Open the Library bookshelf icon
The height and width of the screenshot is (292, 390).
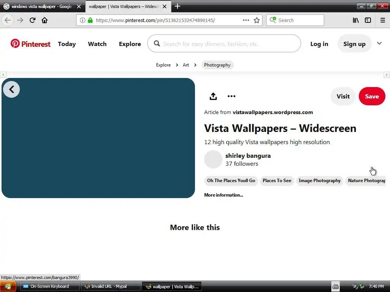point(356,20)
